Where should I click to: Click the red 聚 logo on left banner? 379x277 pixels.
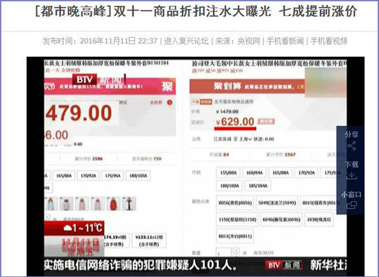pyautogui.click(x=167, y=86)
